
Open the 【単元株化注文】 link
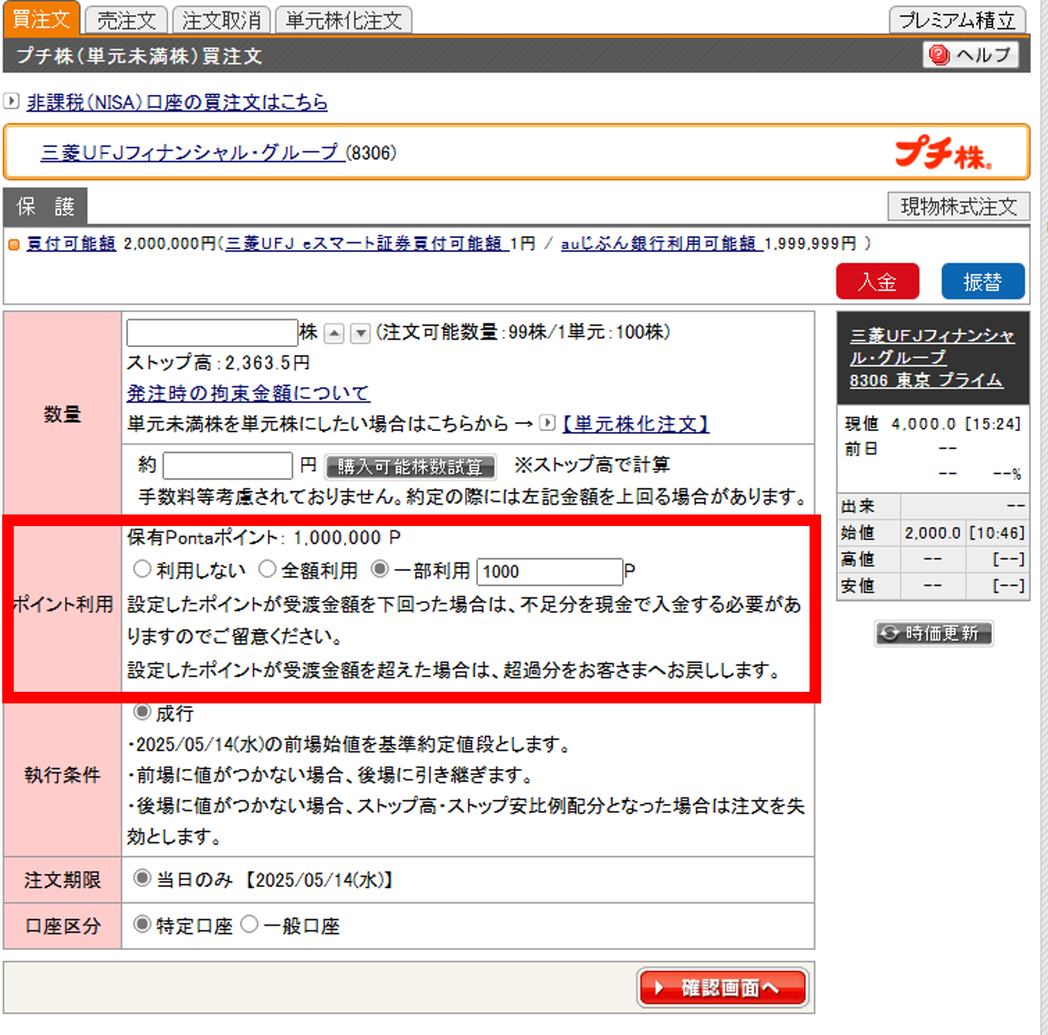coord(636,424)
